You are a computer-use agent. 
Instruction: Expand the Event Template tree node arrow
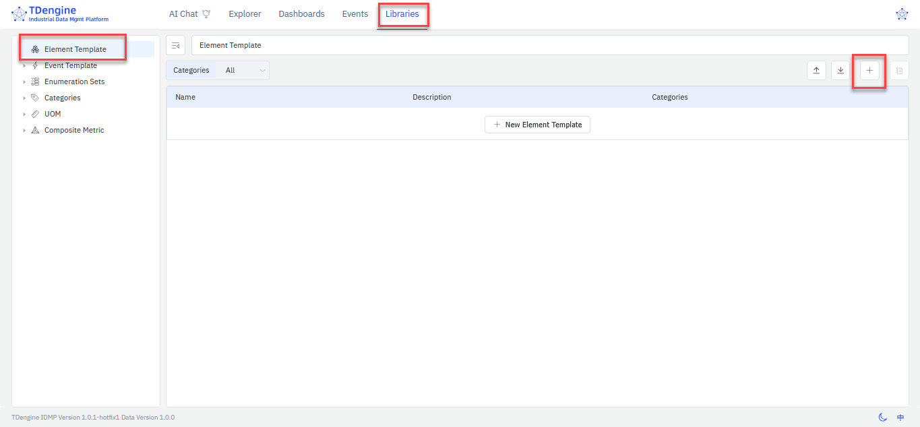pyautogui.click(x=24, y=66)
